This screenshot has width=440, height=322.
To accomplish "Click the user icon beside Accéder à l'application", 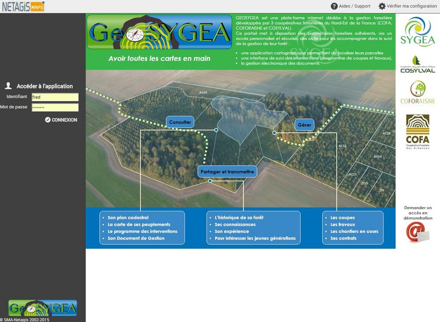I will [x=8, y=86].
